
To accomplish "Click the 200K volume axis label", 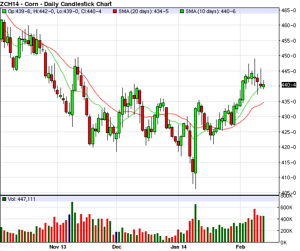I will click(286, 231).
